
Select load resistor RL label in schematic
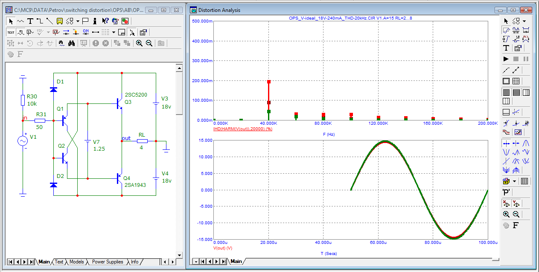point(142,135)
